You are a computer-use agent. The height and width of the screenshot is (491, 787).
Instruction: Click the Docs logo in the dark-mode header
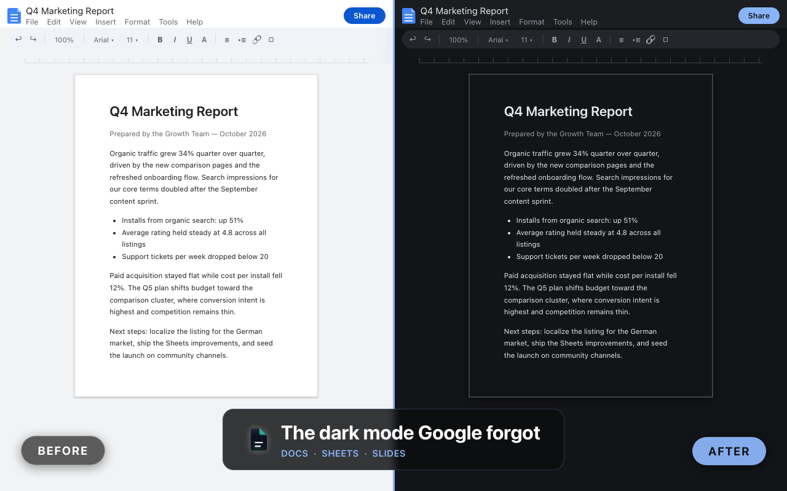point(408,16)
